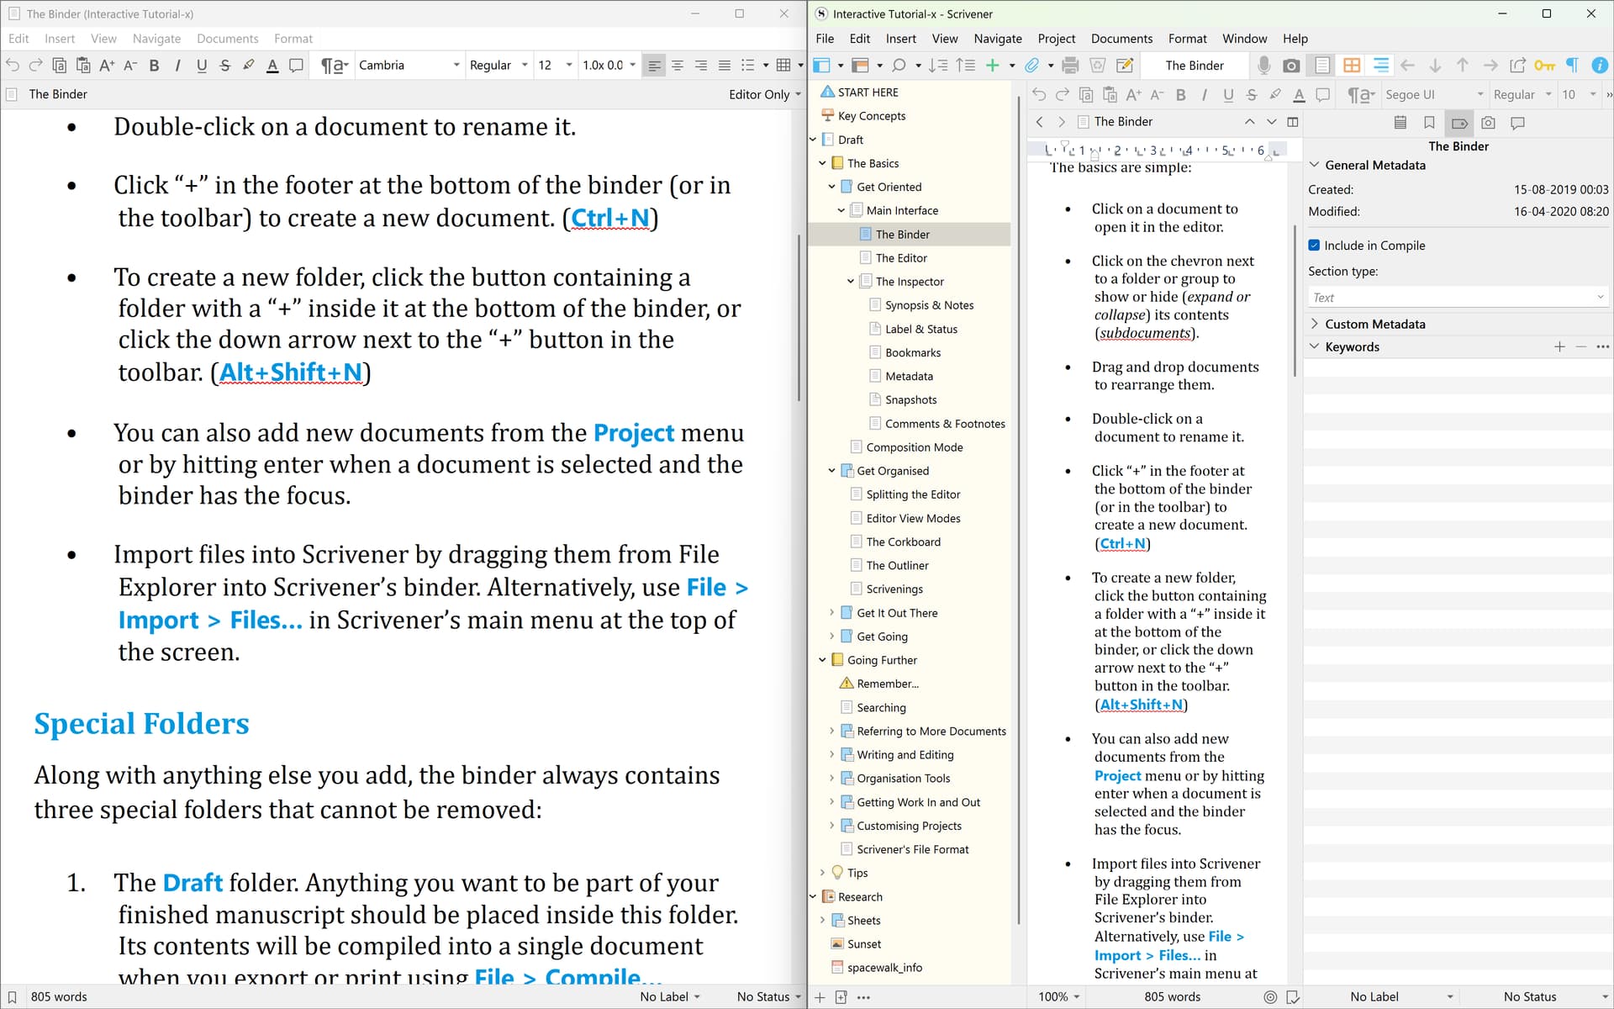
Task: Click the Alt+Shift+N link in The Binder window
Action: [291, 372]
